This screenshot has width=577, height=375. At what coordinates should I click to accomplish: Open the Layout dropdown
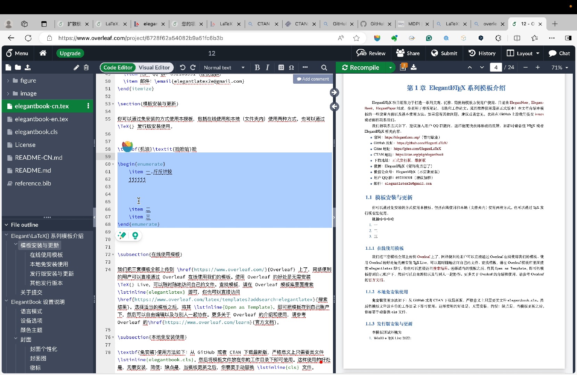coord(523,53)
